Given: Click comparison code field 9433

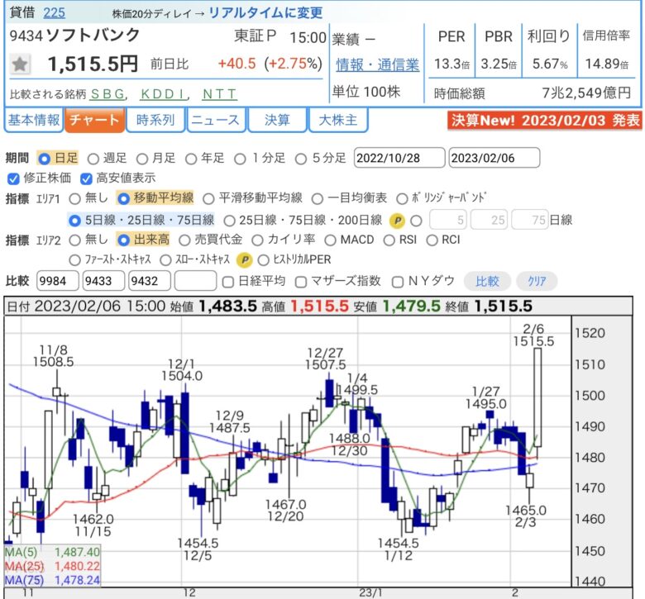Looking at the screenshot, I should point(103,281).
